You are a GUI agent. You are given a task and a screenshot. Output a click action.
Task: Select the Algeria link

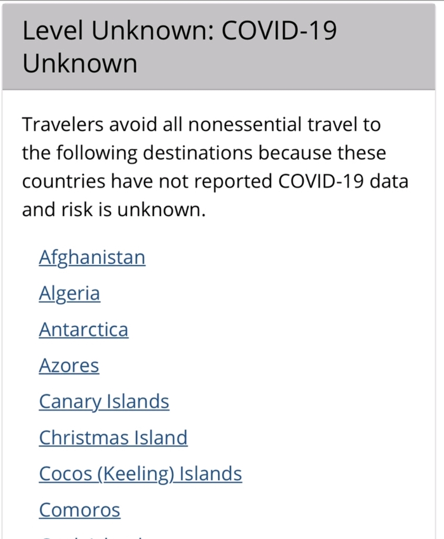pyautogui.click(x=70, y=294)
